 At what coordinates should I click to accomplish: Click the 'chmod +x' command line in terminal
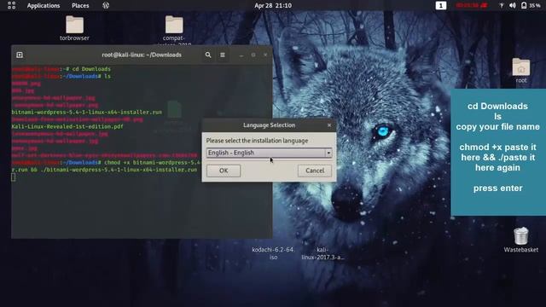(x=106, y=163)
